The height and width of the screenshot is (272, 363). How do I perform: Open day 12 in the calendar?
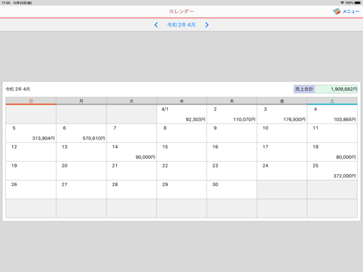pyautogui.click(x=31, y=152)
